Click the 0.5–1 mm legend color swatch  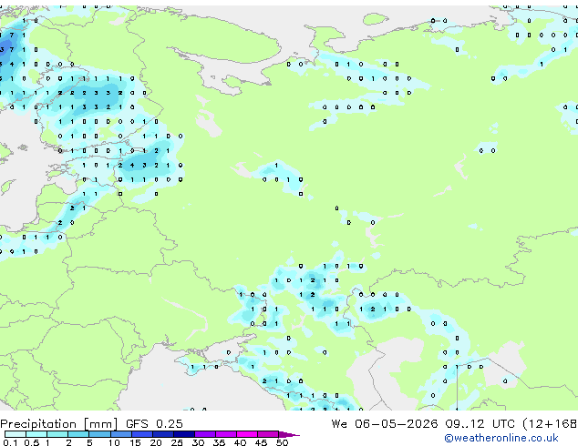tap(36, 434)
